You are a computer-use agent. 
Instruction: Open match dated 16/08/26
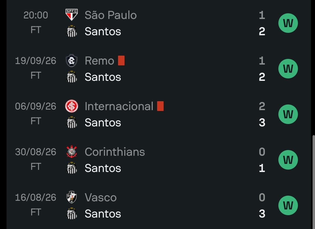pos(159,205)
